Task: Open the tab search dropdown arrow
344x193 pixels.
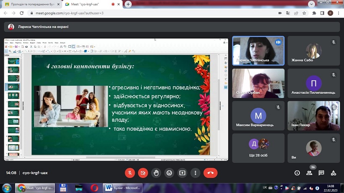Action: [x=311, y=4]
